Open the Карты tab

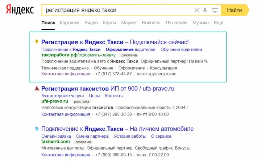pos(109,23)
